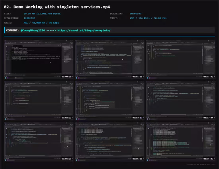Viewport: 219px width, 169px height.
Task: View the frame stamped 00:04:25
Action: 39,141
